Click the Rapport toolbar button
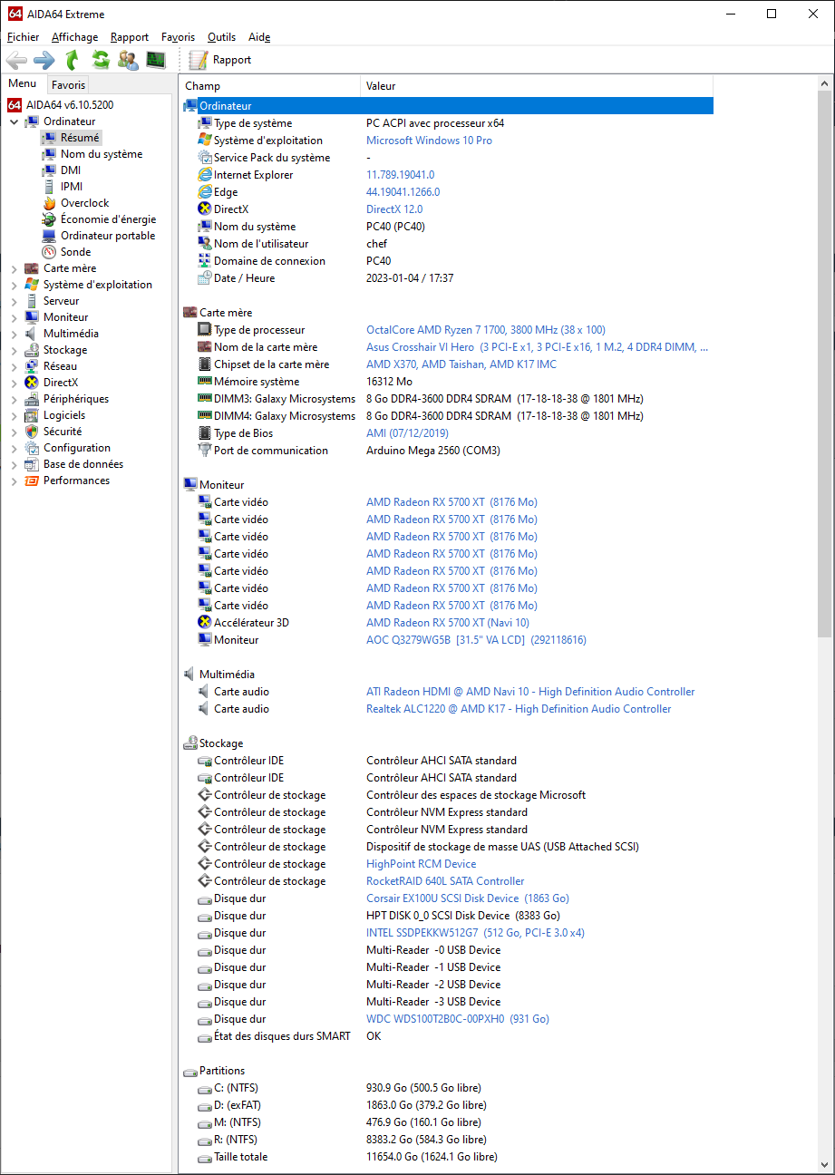The width and height of the screenshot is (835, 1175). coord(220,60)
